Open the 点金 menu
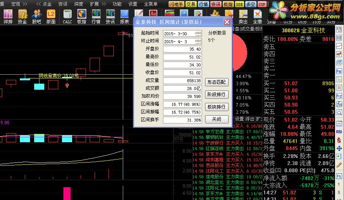 pos(47,4)
